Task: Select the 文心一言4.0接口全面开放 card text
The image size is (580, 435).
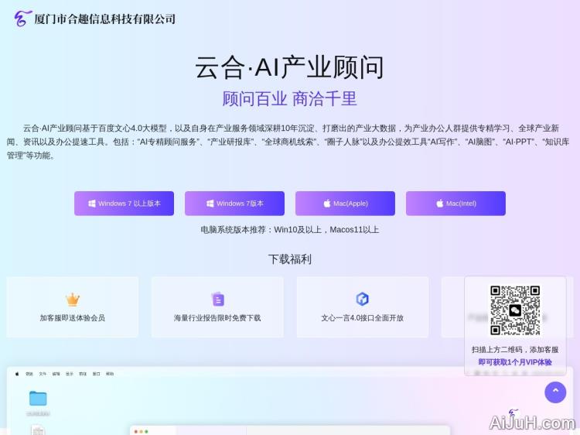Action: (362, 317)
